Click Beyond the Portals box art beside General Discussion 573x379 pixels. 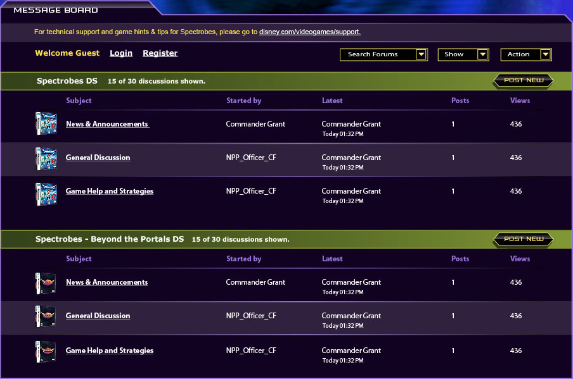pos(46,316)
